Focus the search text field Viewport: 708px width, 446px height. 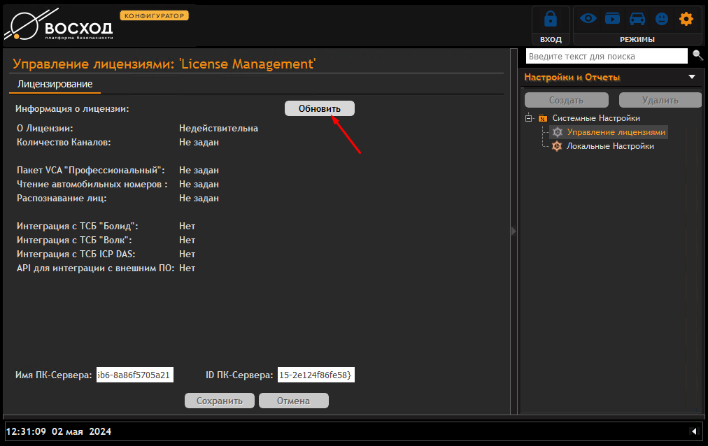point(606,56)
